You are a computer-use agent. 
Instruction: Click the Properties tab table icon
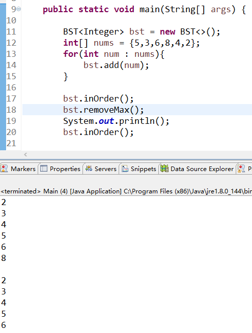pyautogui.click(x=44, y=169)
